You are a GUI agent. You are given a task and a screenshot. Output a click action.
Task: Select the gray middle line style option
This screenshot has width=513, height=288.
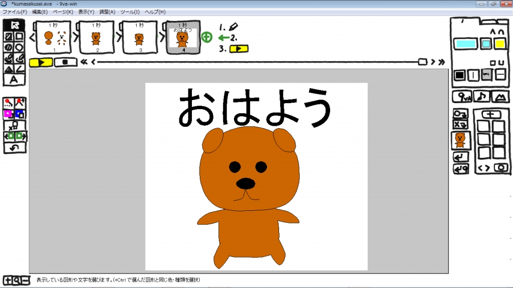486,75
